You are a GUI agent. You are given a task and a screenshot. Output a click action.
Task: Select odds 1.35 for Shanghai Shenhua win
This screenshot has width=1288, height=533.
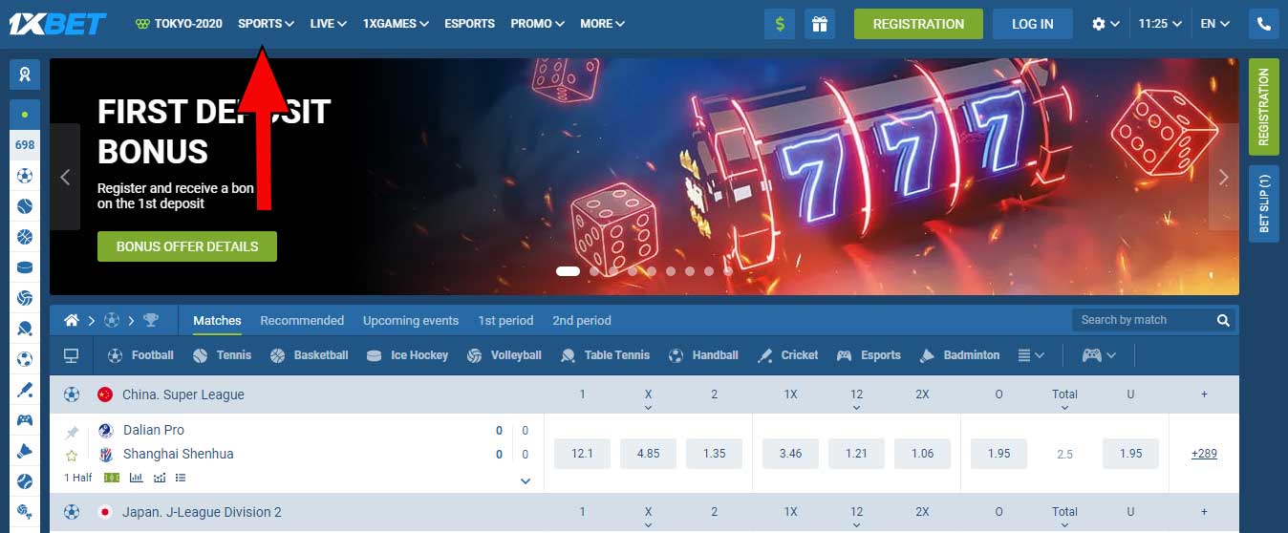click(x=715, y=454)
